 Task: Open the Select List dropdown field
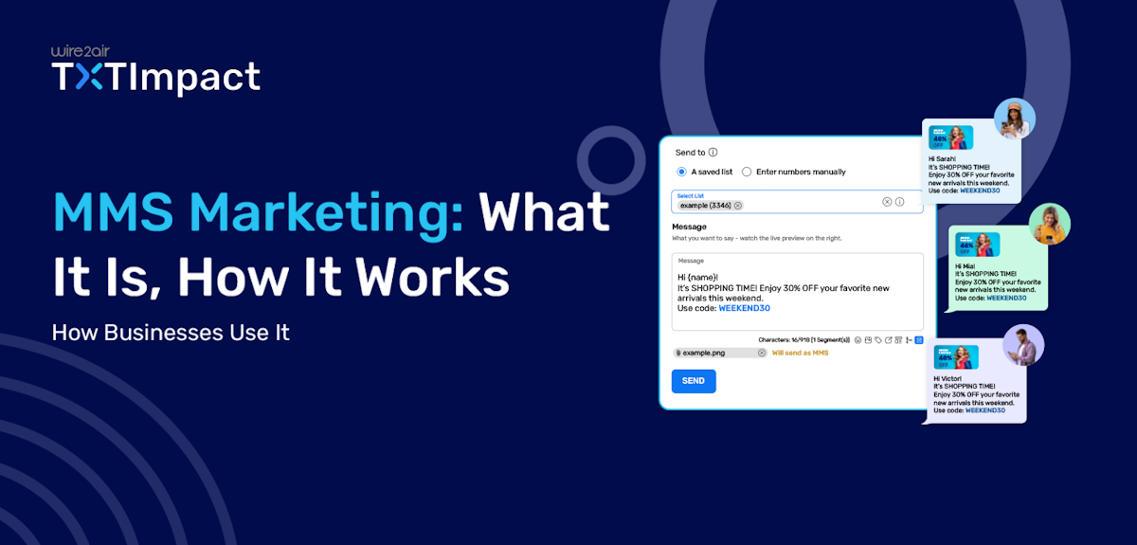(x=797, y=202)
